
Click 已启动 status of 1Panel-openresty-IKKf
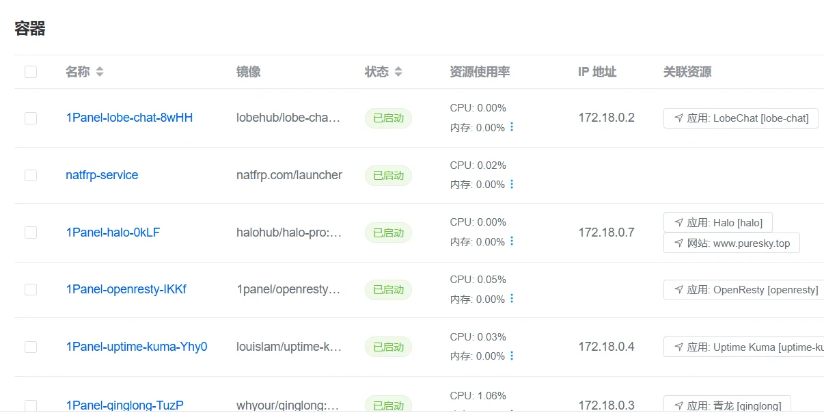388,289
